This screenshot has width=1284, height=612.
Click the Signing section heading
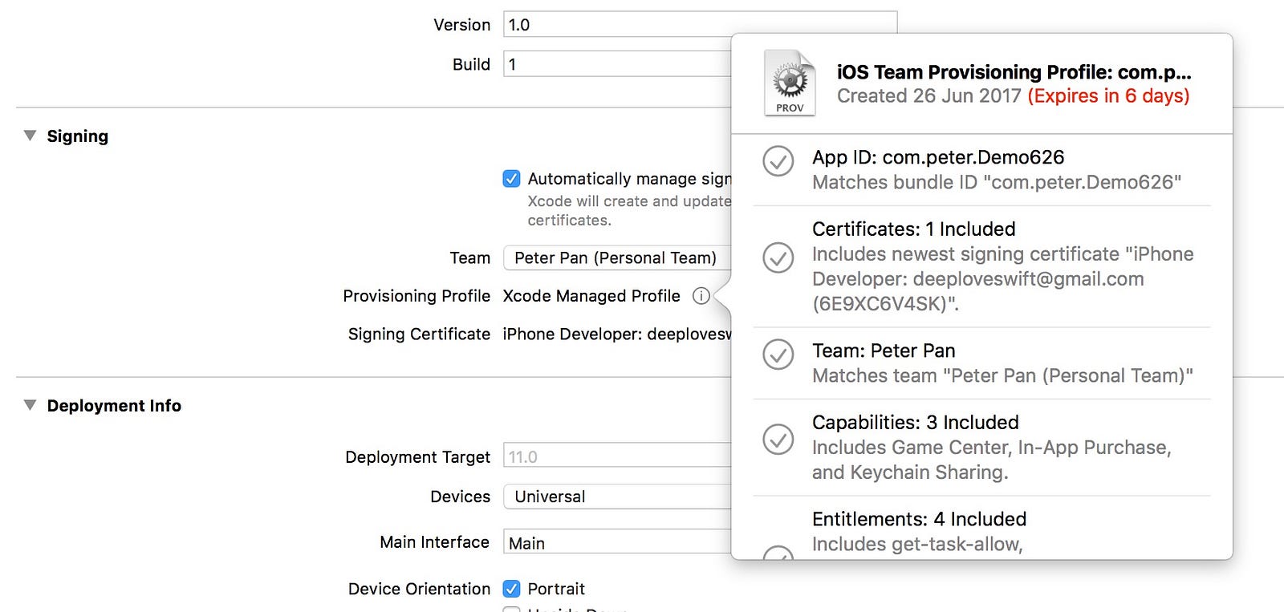(x=77, y=136)
